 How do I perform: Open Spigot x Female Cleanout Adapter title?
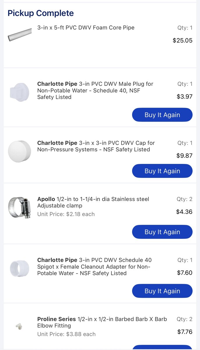(x=95, y=267)
